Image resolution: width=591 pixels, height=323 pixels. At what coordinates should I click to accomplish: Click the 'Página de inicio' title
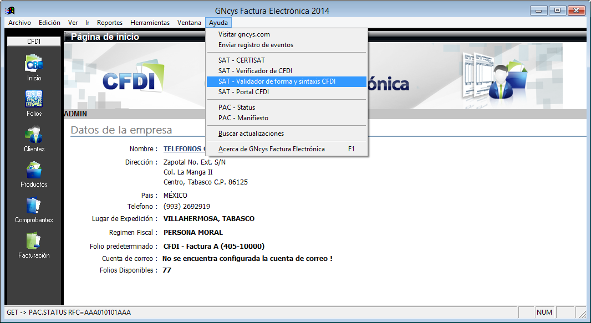(105, 37)
